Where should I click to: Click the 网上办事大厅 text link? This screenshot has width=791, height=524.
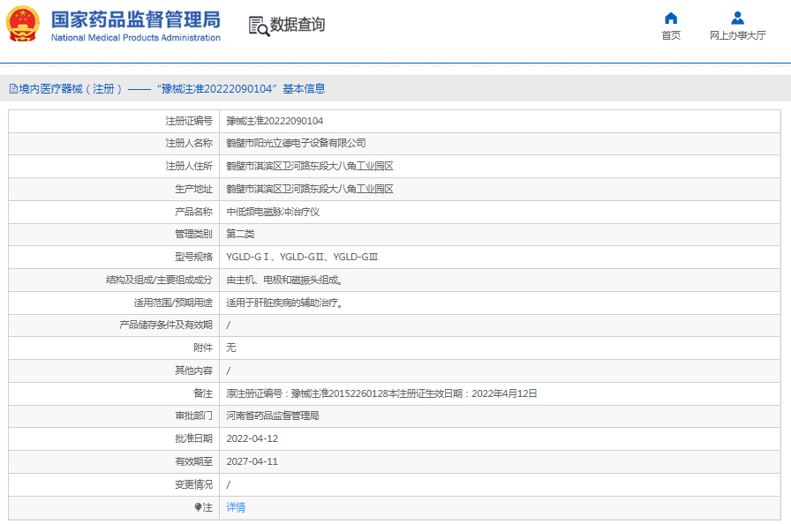(x=737, y=35)
